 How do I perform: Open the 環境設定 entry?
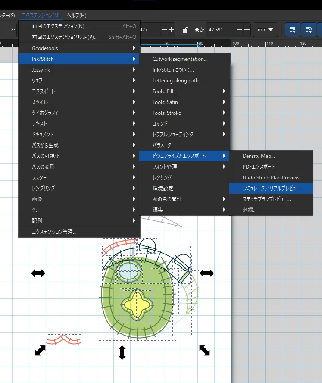(x=184, y=188)
